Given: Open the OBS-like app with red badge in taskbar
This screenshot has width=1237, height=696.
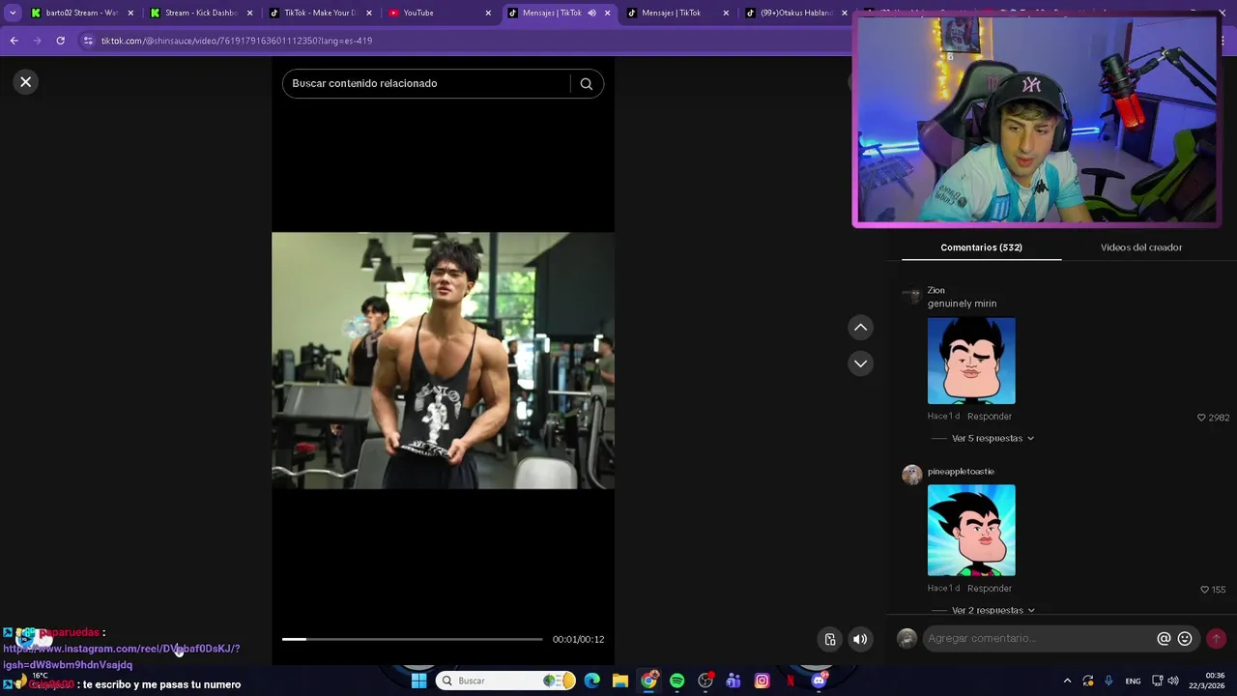Looking at the screenshot, I should pos(705,681).
